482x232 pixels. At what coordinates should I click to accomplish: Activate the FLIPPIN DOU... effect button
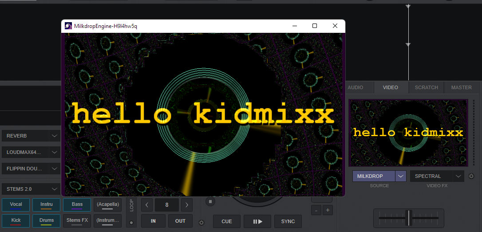pos(25,169)
